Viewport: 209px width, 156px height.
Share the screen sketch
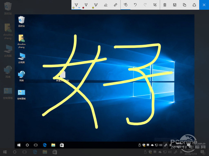click(x=194, y=5)
